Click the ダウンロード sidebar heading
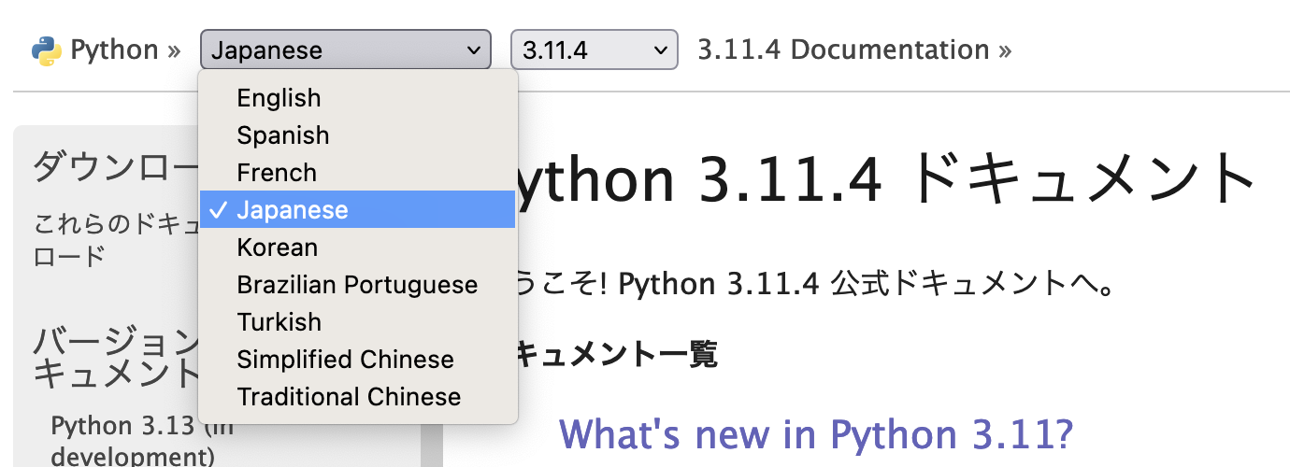Screen dimensions: 1290x467 (114, 168)
